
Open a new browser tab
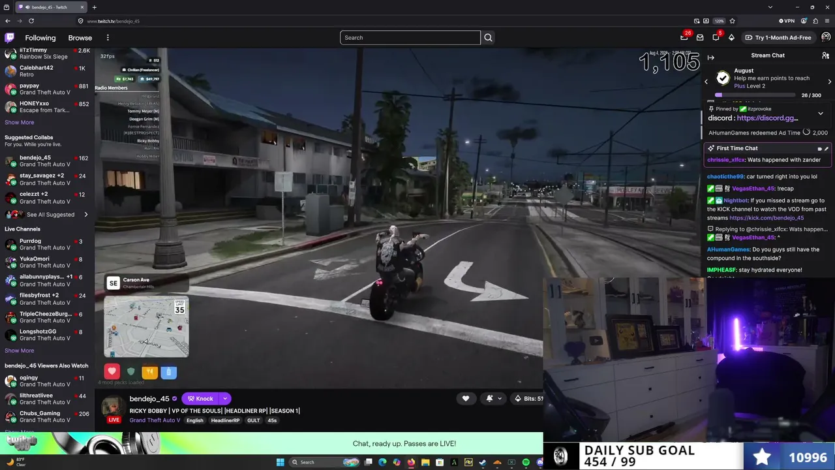point(95,7)
